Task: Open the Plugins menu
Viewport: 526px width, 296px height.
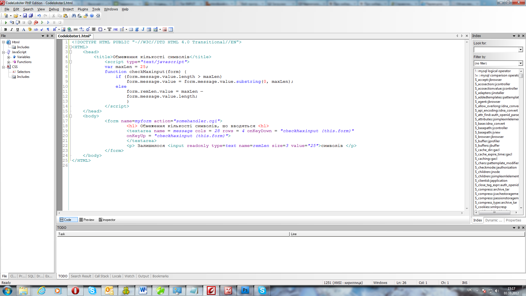Action: coord(83,9)
